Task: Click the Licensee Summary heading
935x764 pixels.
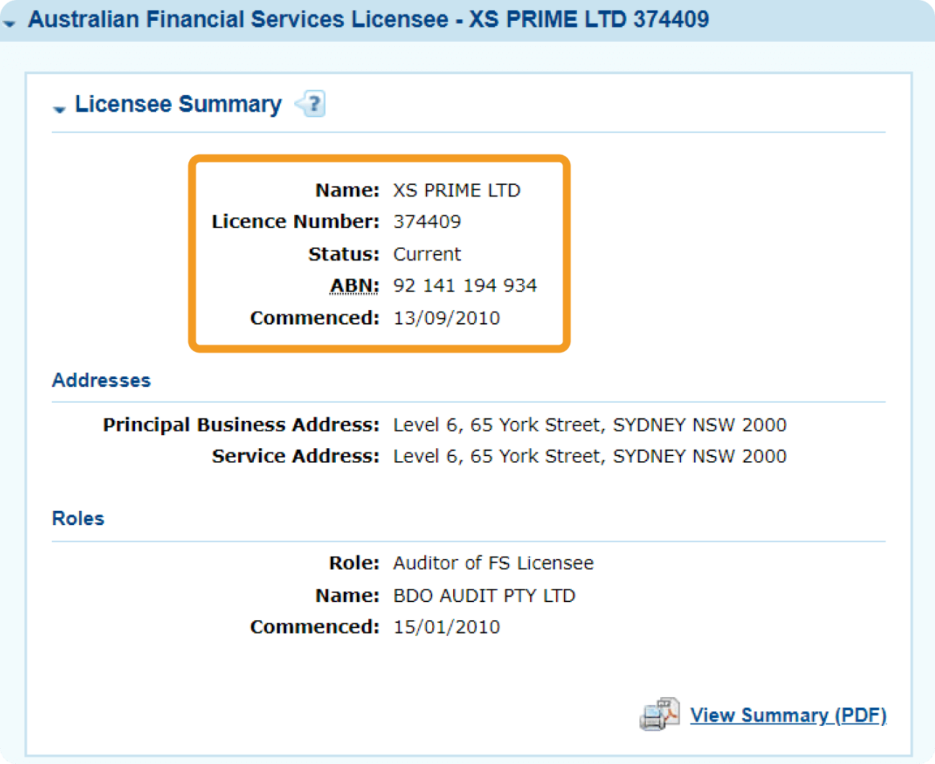Action: click(x=178, y=104)
